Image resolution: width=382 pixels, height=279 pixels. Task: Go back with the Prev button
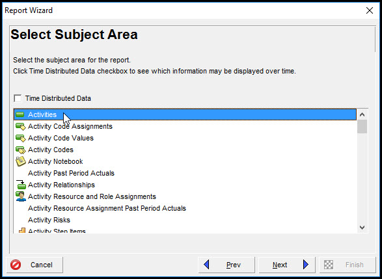coord(226,265)
